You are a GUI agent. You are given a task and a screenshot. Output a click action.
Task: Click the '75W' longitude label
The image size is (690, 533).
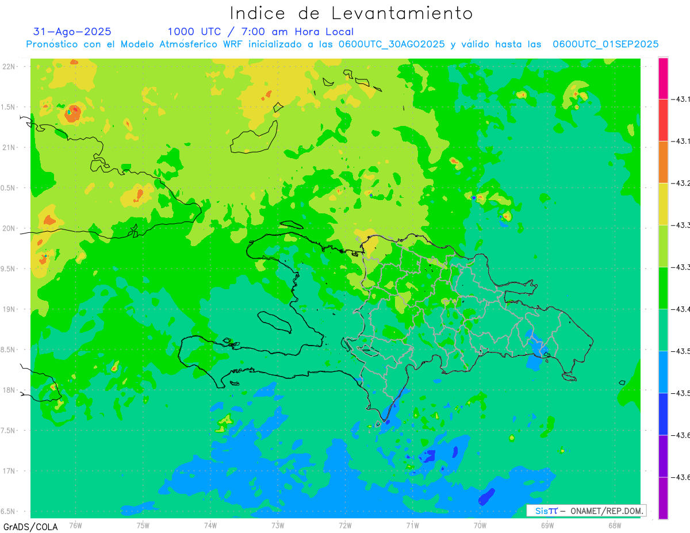pyautogui.click(x=143, y=525)
